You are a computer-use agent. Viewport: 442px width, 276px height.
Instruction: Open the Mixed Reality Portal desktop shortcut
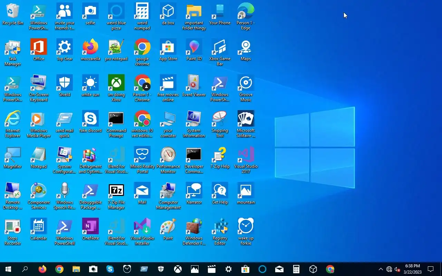pyautogui.click(x=142, y=160)
